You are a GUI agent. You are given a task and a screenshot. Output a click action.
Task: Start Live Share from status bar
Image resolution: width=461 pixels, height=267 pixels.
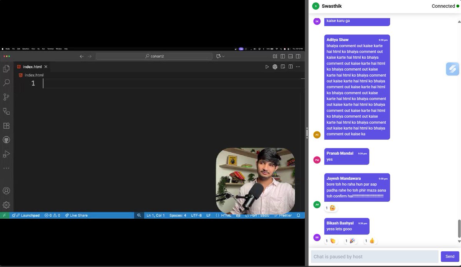pos(76,216)
